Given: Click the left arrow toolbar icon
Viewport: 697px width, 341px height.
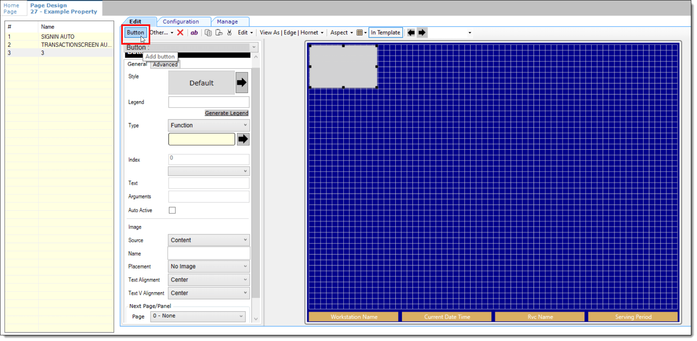Looking at the screenshot, I should click(x=411, y=33).
